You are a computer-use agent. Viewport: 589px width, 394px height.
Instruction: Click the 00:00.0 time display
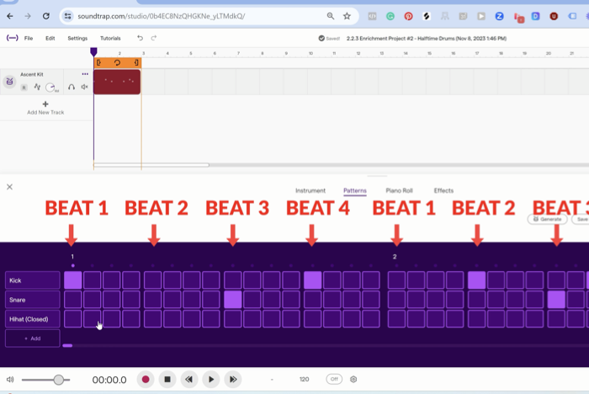click(109, 380)
